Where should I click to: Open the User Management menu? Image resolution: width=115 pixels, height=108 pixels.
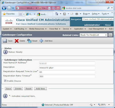(97, 29)
